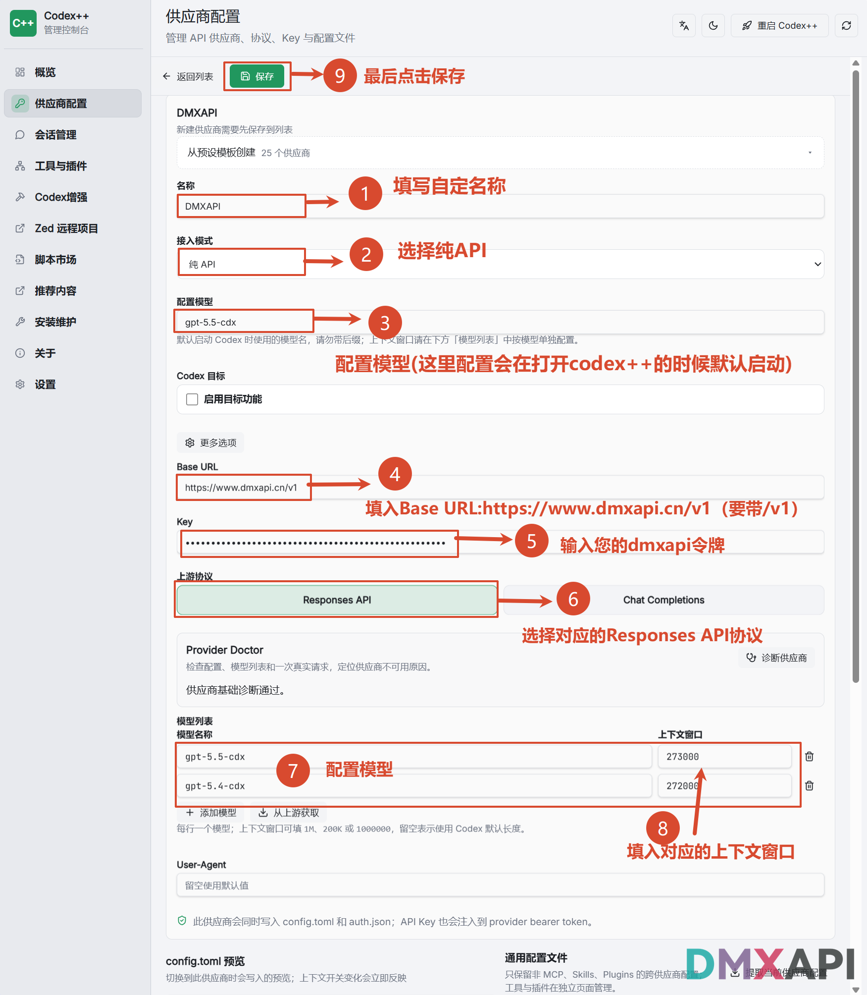867x995 pixels.
Task: Click the Base URL input field
Action: [x=500, y=488]
